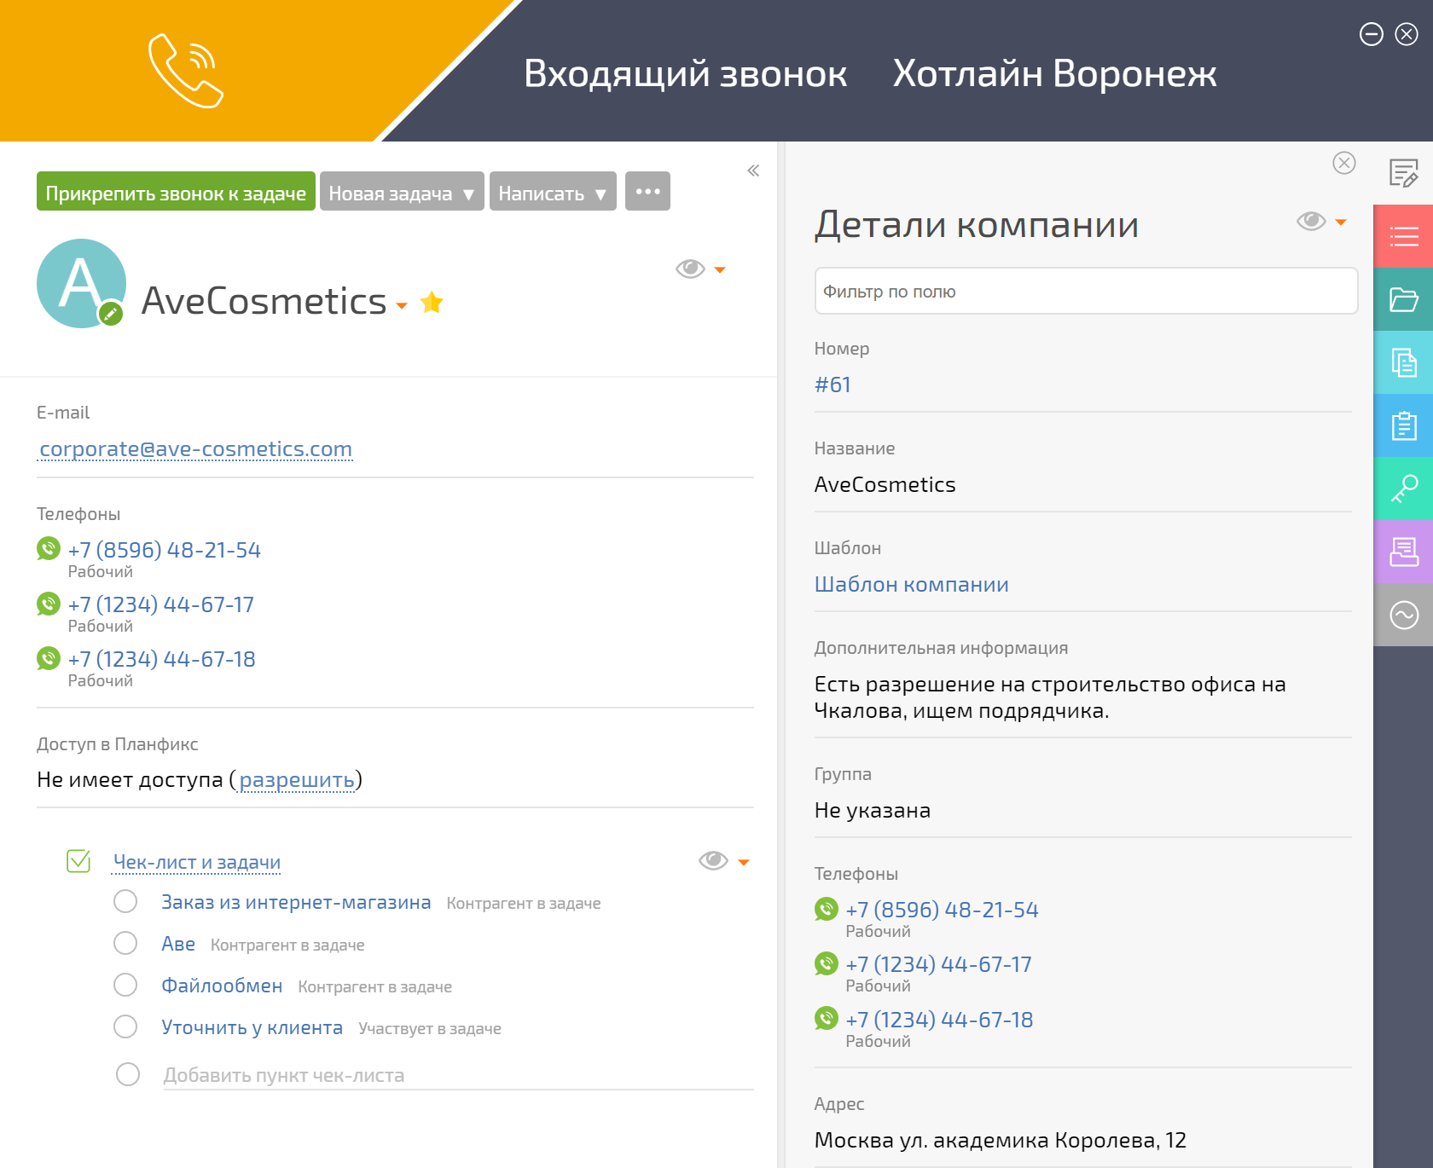The width and height of the screenshot is (1433, 1168).
Task: Click phone icon beside +7 (1234) 44-67-18 in left panel
Action: (x=49, y=658)
